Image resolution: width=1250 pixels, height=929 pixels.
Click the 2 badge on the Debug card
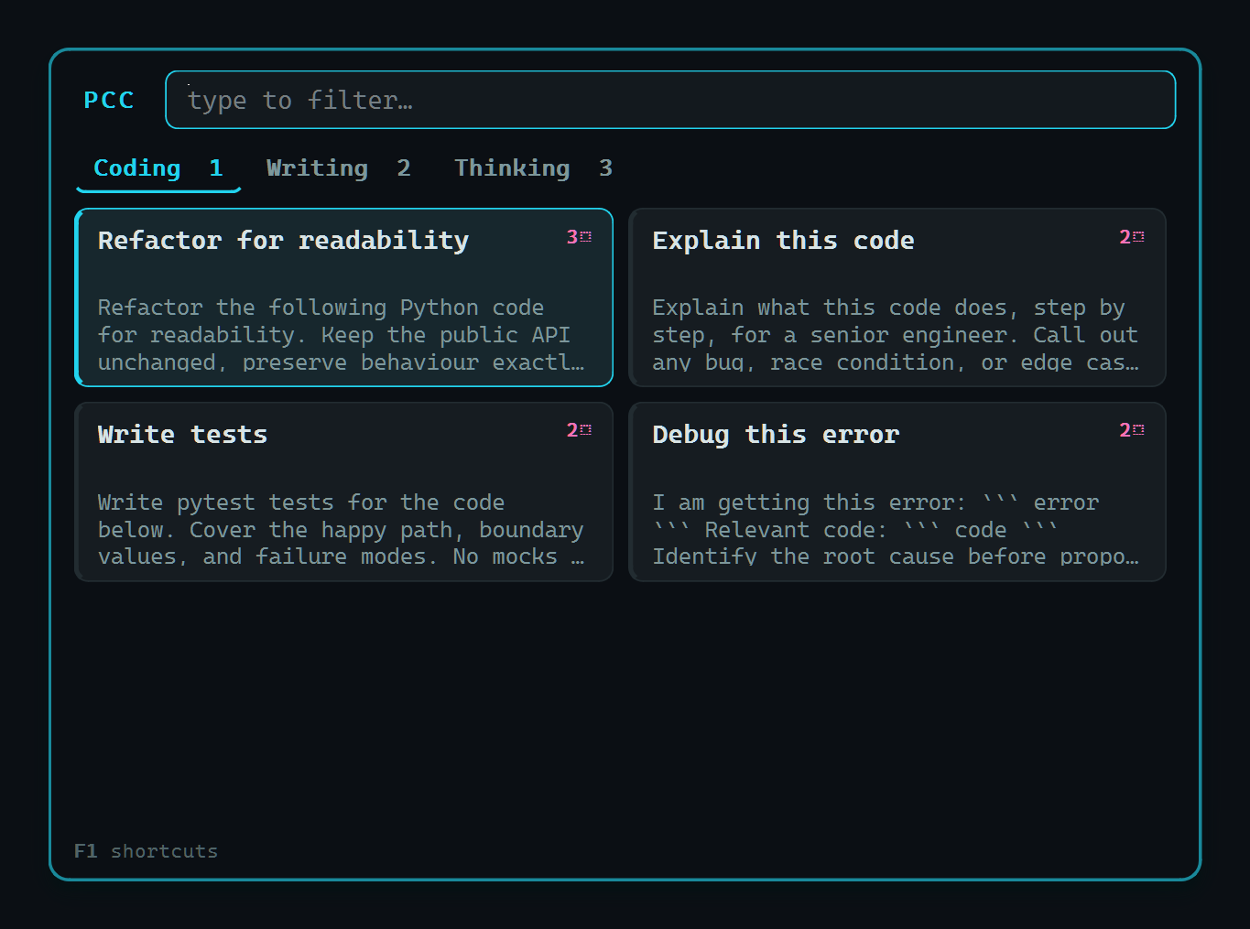point(1132,430)
